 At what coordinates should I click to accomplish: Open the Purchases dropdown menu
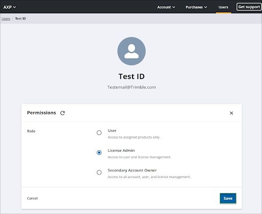pyautogui.click(x=196, y=7)
